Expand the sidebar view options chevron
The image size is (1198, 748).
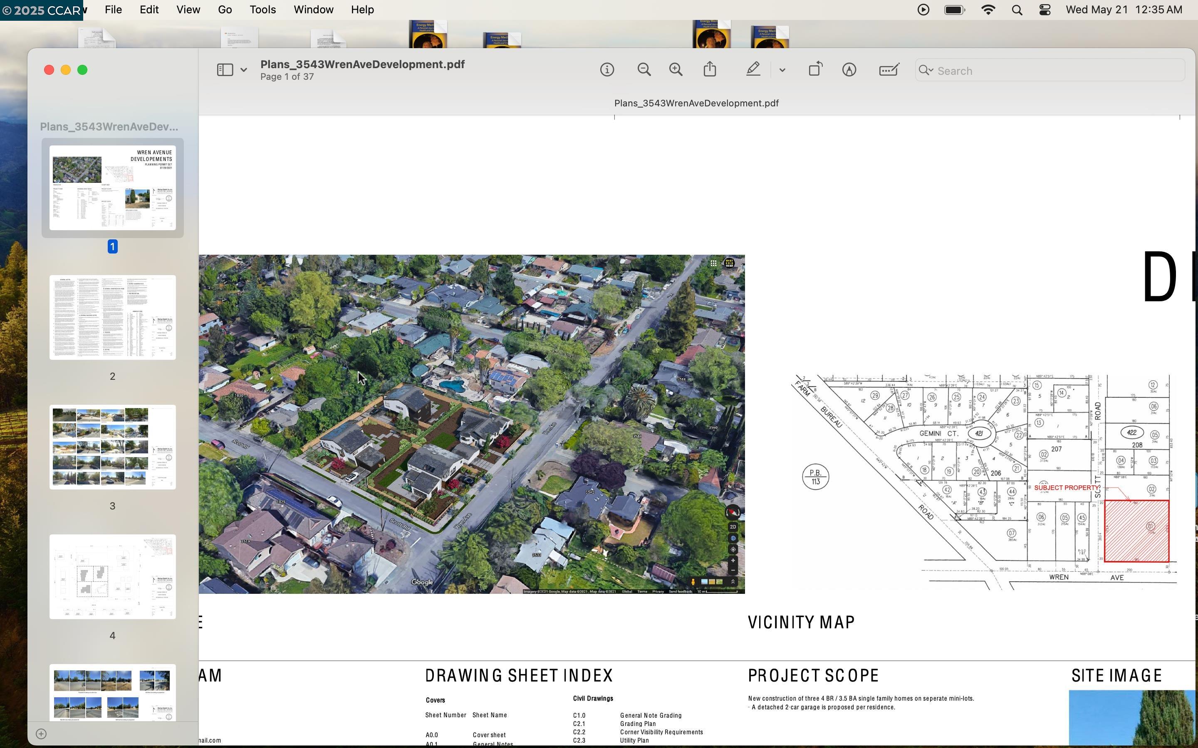[244, 70]
